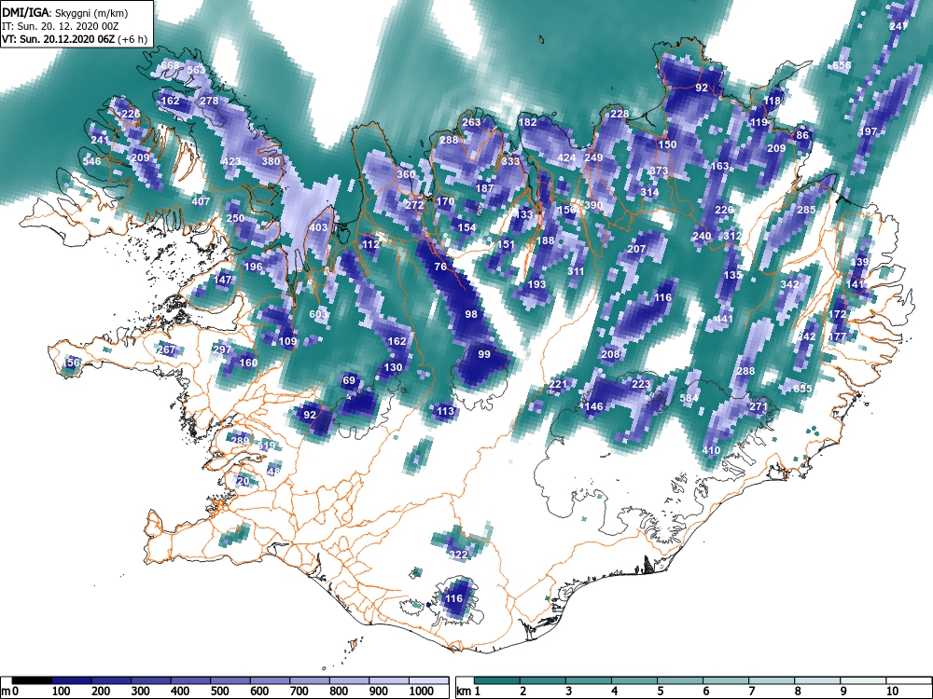Click the visibility value 380
The image size is (933, 699).
(x=271, y=161)
